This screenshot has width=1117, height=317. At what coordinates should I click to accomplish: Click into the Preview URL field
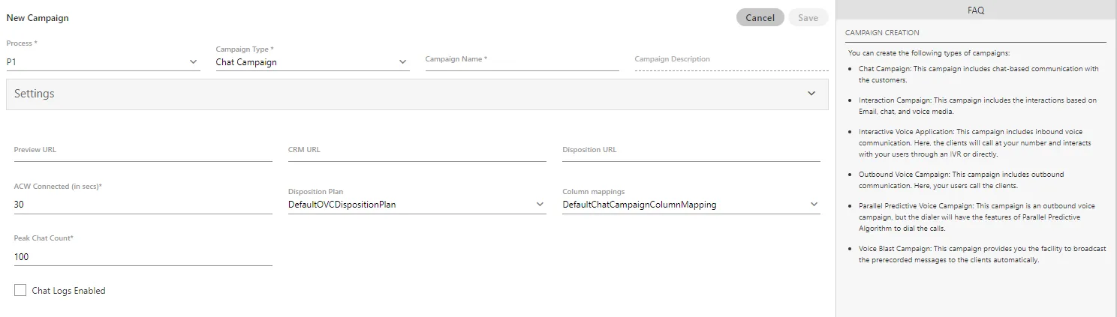tap(143, 151)
